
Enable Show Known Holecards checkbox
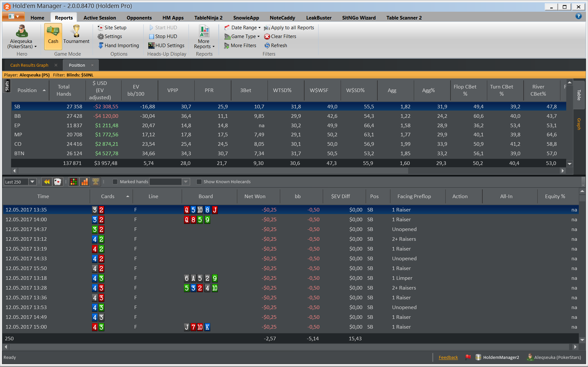pyautogui.click(x=199, y=182)
